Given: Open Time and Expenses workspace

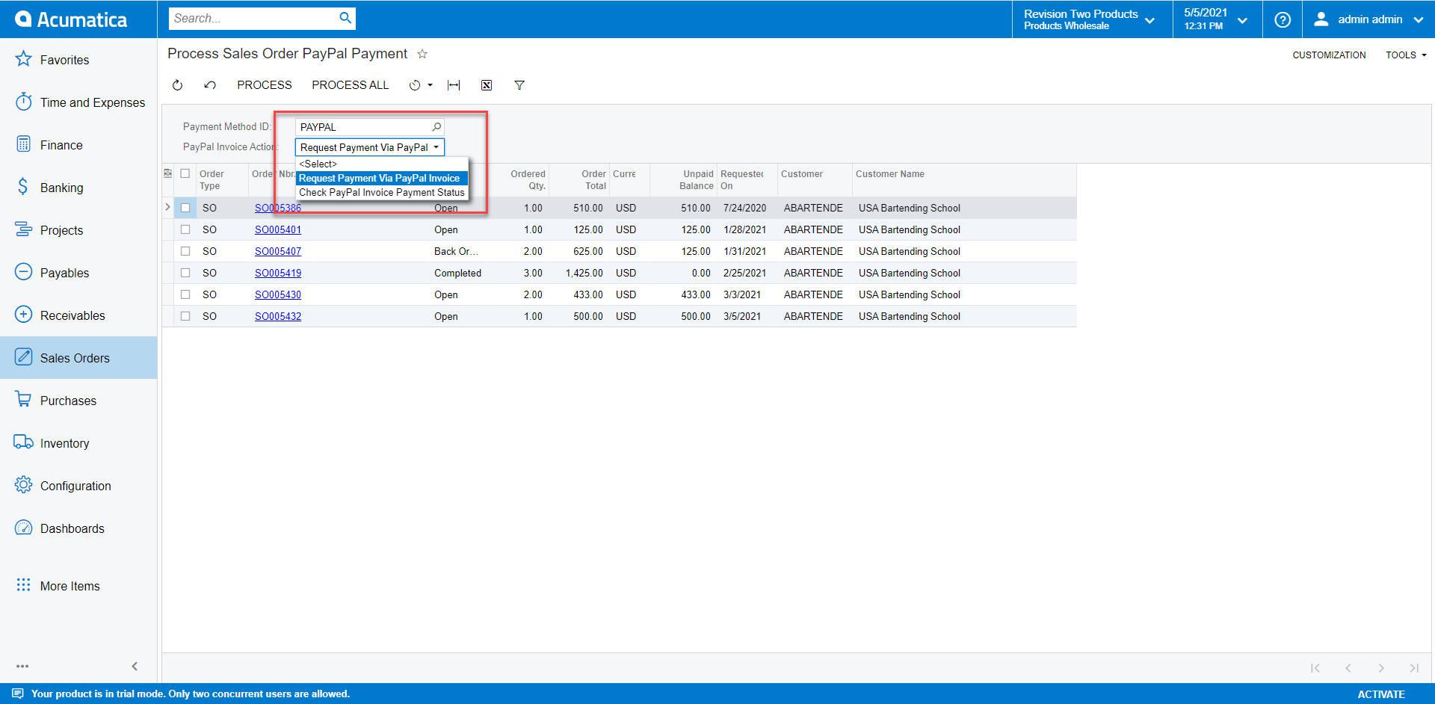Looking at the screenshot, I should 78,102.
